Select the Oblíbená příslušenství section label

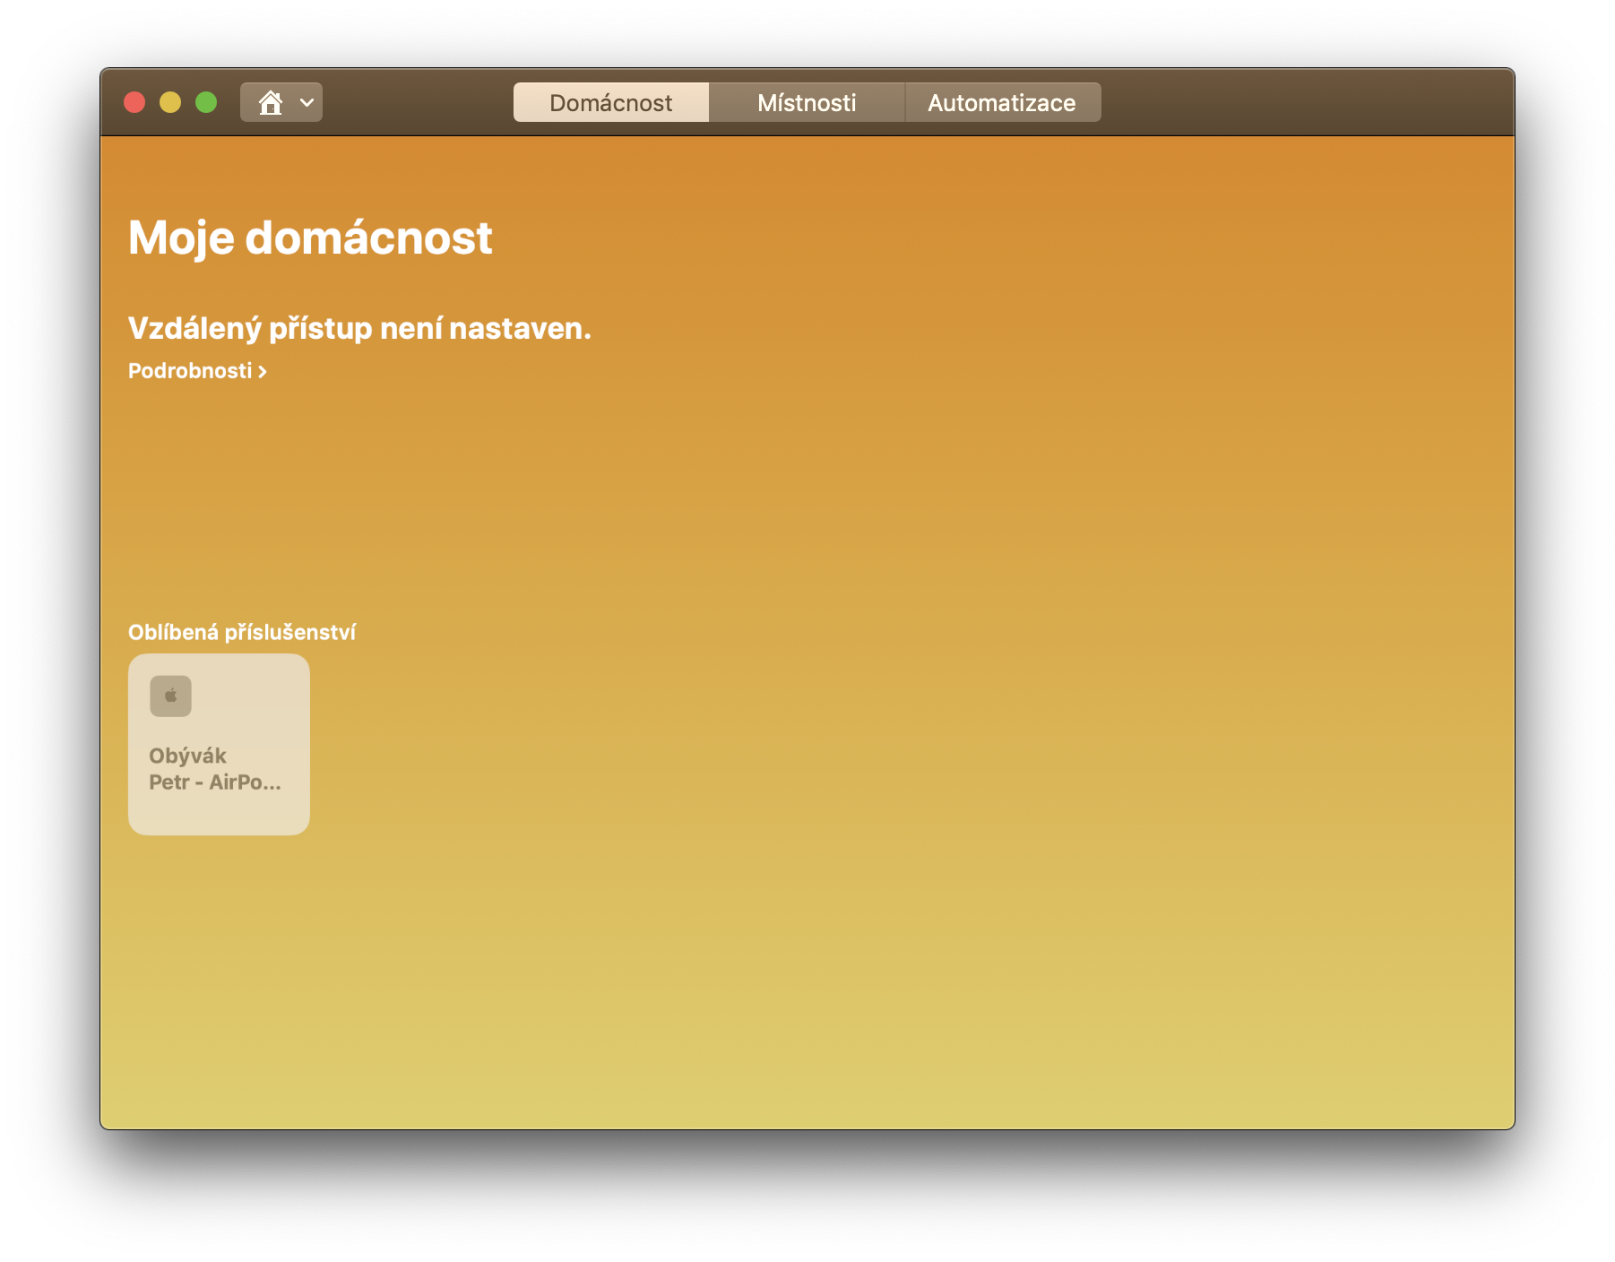coord(242,633)
